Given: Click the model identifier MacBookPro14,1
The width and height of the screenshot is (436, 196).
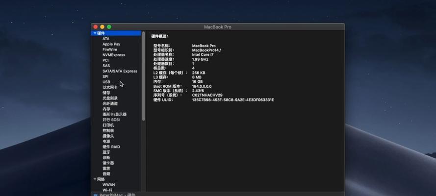Looking at the screenshot, I should [x=207, y=50].
